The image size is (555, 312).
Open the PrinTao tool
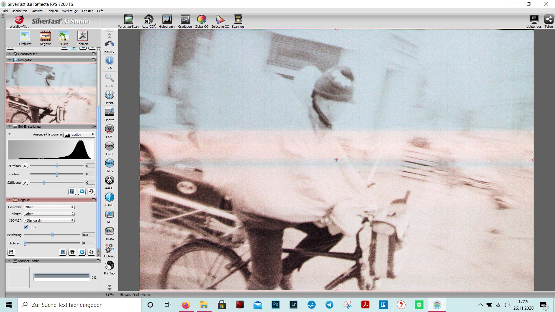click(109, 268)
